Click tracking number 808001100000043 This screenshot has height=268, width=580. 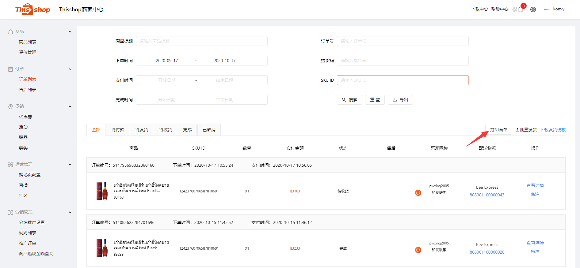(x=487, y=195)
